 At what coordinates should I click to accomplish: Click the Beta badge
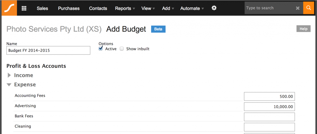pos(158,29)
